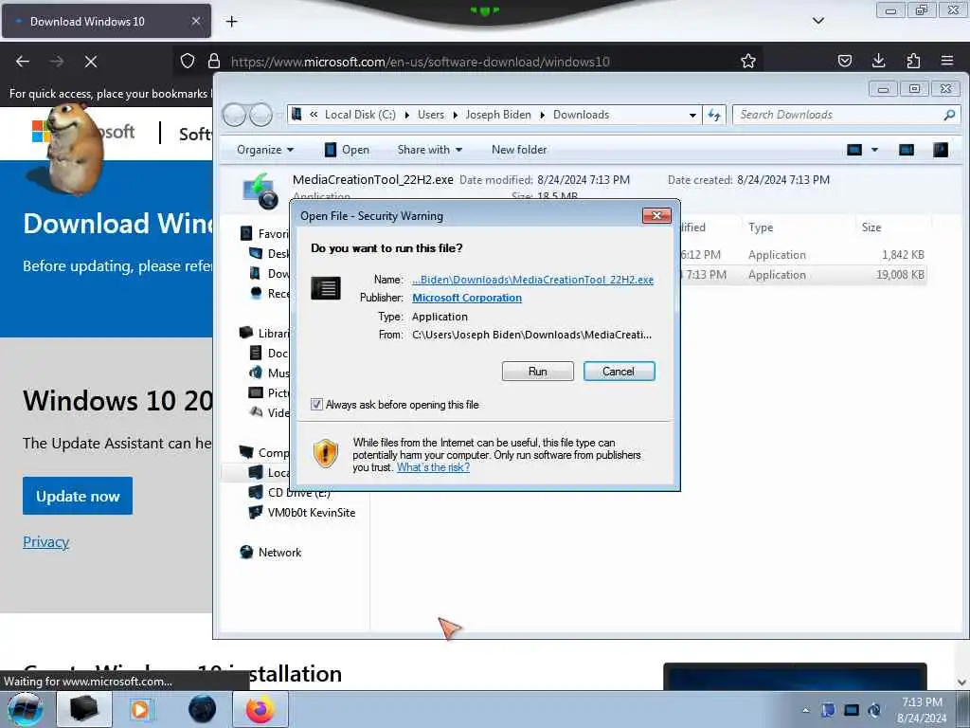Click the application file icon in dialog

(x=326, y=288)
